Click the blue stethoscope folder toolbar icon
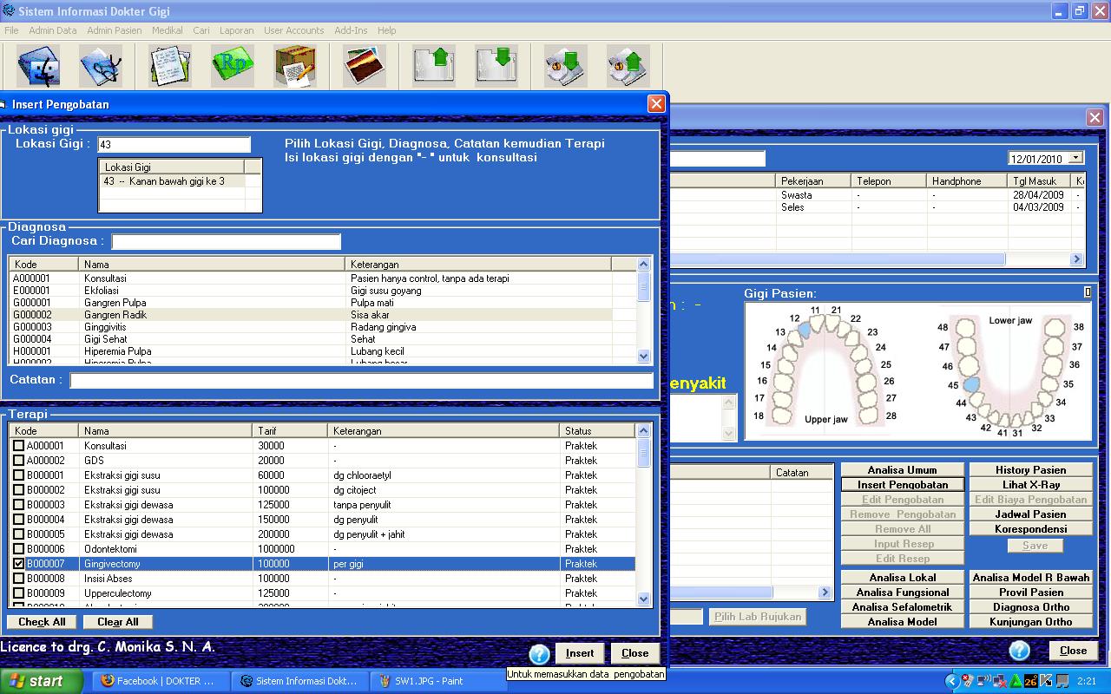The height and width of the screenshot is (694, 1111). click(101, 66)
